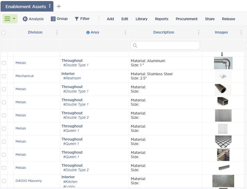Screen dimensions: 247x189
Task: Select the 04000 Masonry row checkbox
Action: 4,181
